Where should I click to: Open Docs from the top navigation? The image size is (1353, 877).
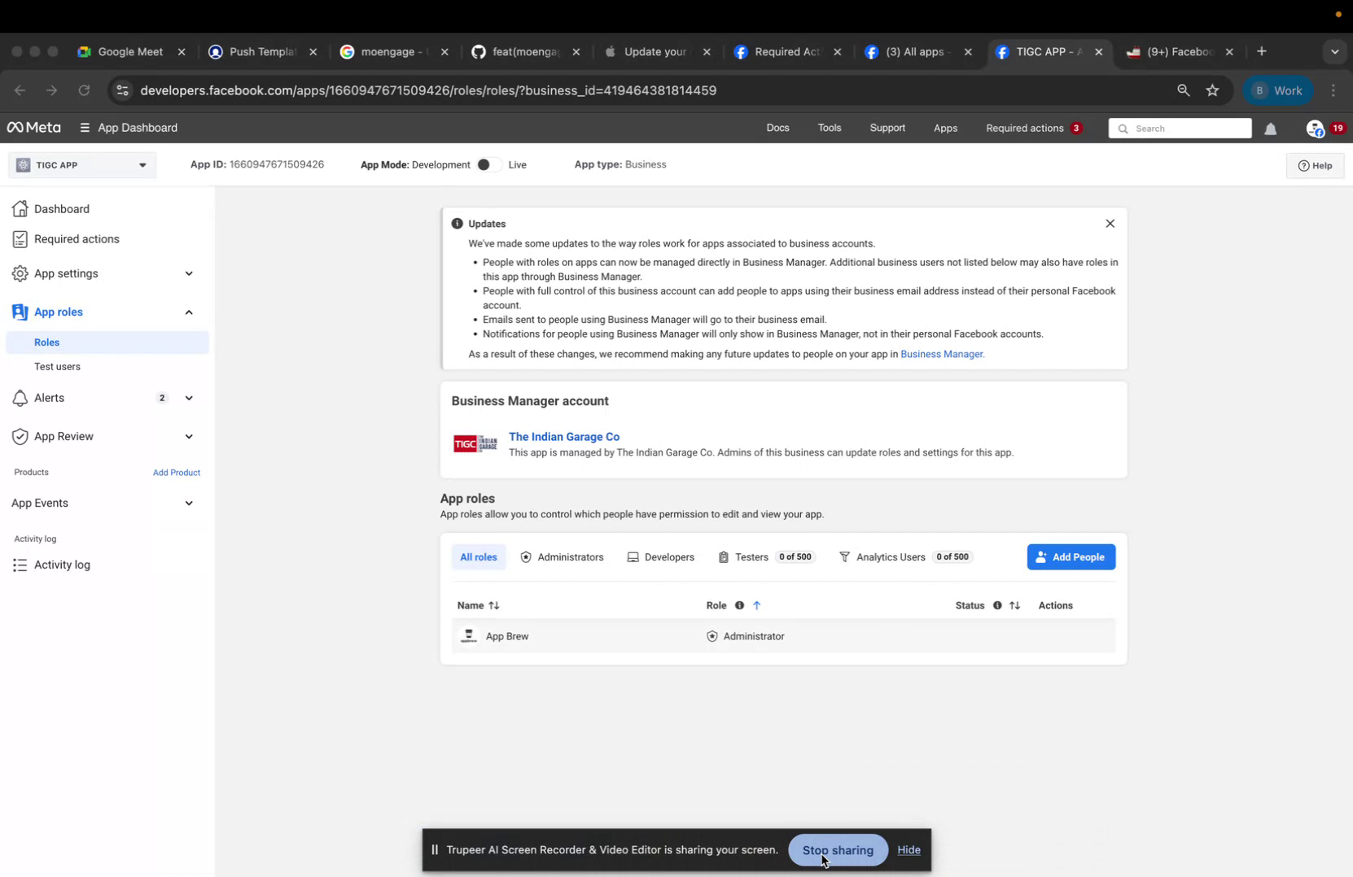coord(777,128)
